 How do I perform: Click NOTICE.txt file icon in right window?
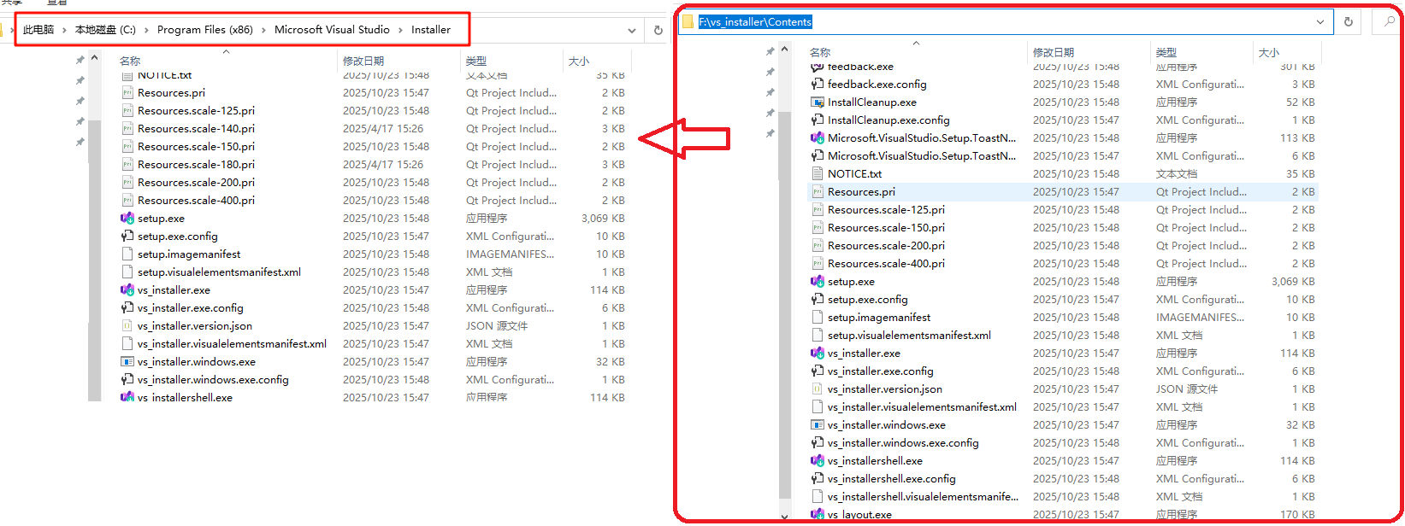tap(818, 174)
